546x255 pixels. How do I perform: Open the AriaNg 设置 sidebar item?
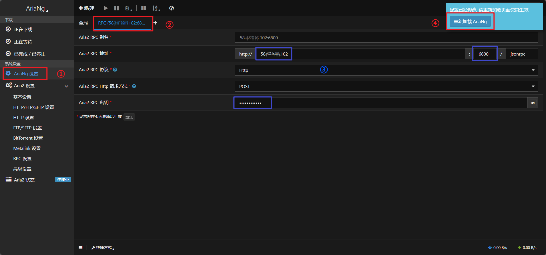(x=26, y=74)
